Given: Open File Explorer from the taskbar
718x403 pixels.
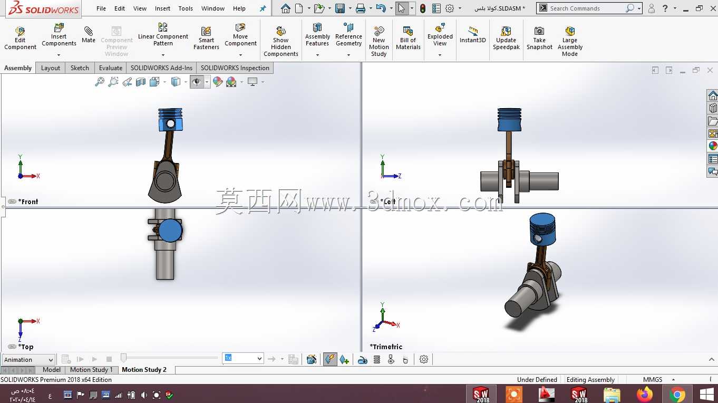Looking at the screenshot, I should [x=612, y=394].
